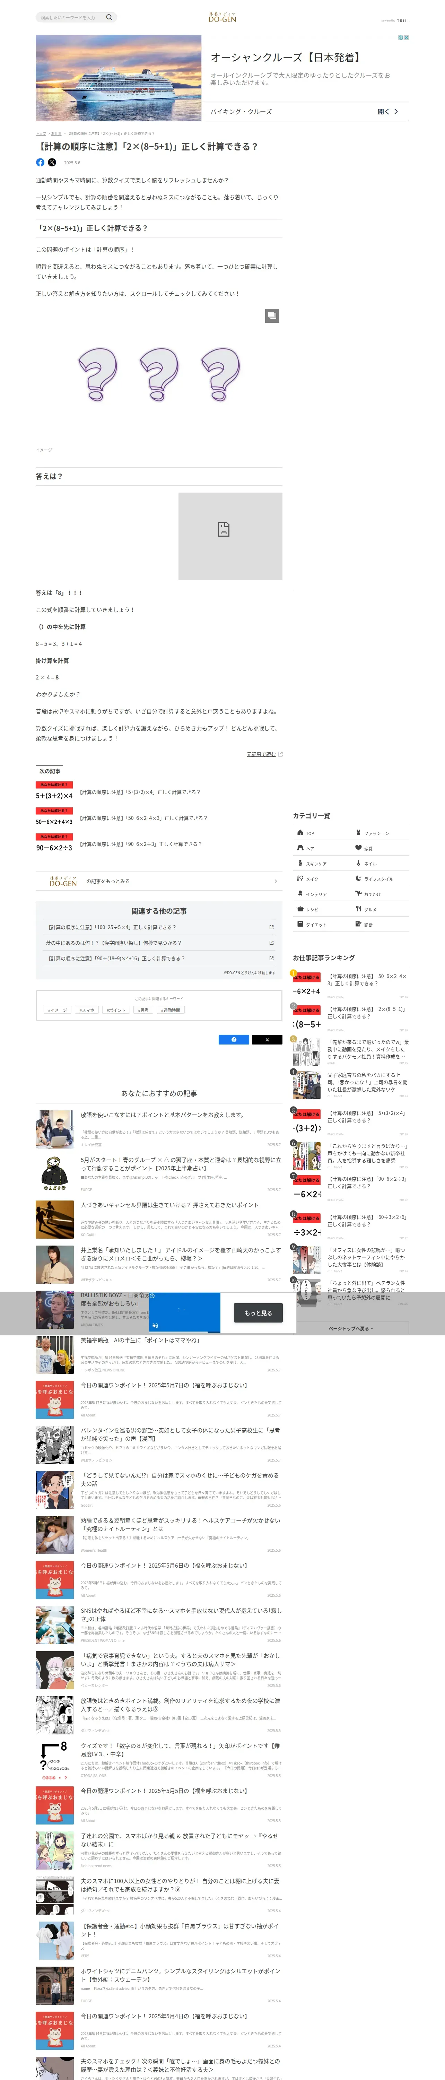The width and height of the screenshot is (445, 2080).
Task: Open the グルメ category
Action: tap(381, 909)
